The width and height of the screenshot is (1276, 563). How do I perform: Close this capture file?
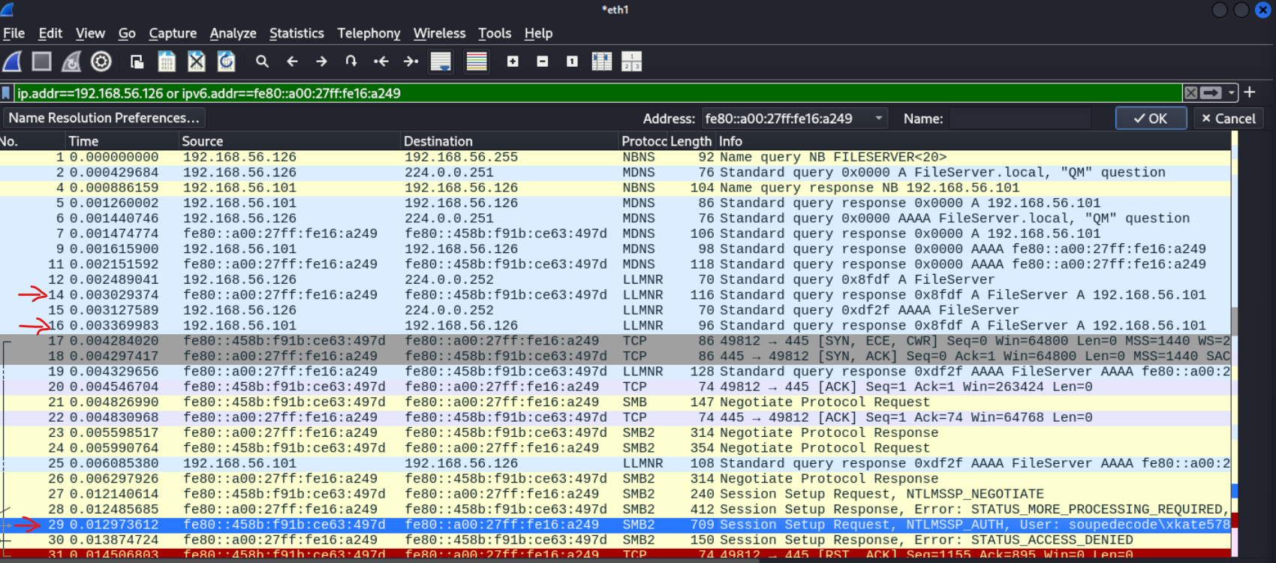(197, 62)
